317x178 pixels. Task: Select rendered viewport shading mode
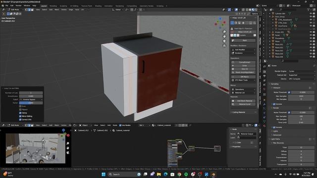click(x=256, y=10)
